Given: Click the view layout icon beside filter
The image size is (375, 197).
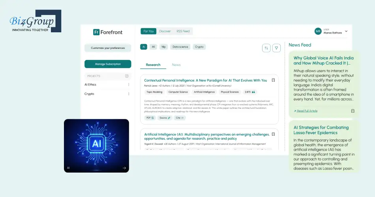Looking at the screenshot, I should [266, 48].
